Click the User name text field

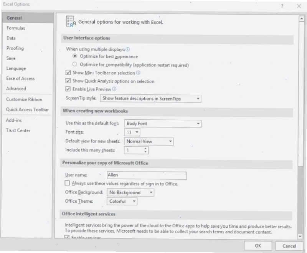147,175
